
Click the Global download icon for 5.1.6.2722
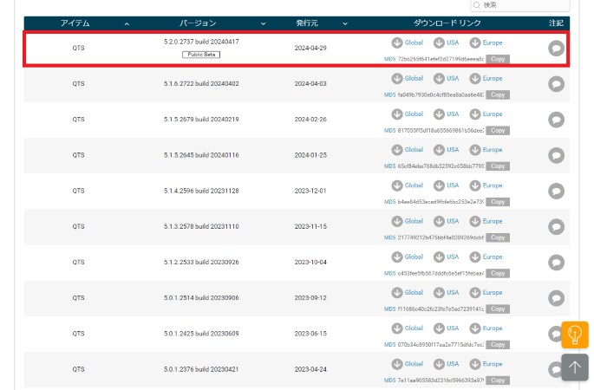(397, 78)
